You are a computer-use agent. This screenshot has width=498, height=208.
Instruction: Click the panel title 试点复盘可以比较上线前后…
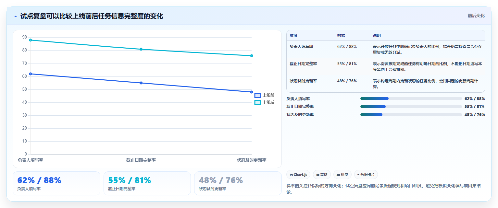click(x=92, y=16)
